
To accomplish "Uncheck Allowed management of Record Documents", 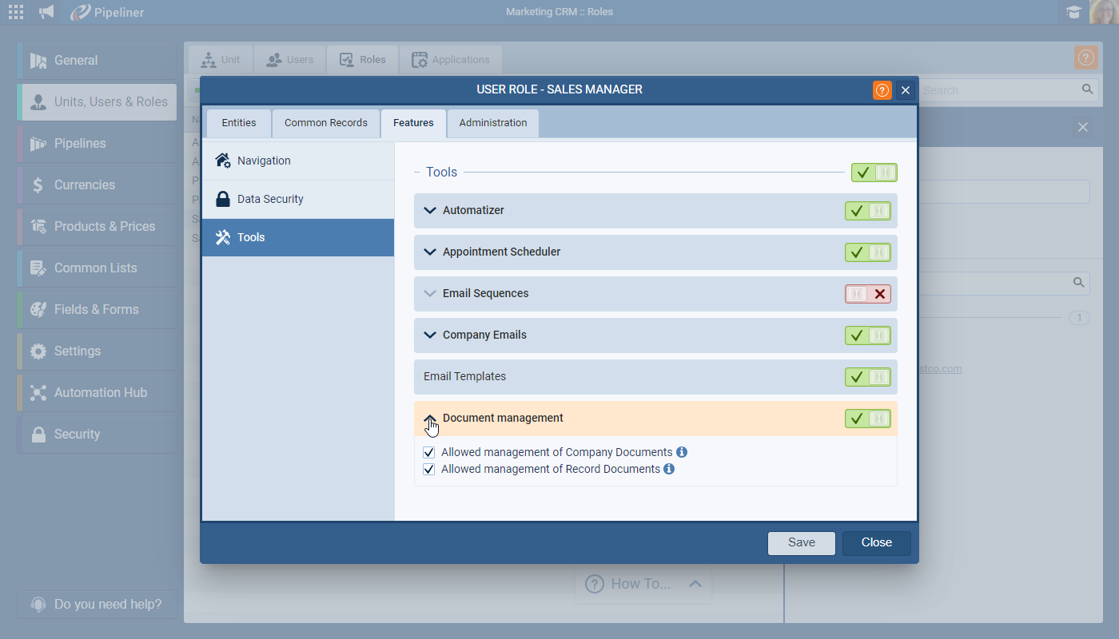I will tap(429, 470).
